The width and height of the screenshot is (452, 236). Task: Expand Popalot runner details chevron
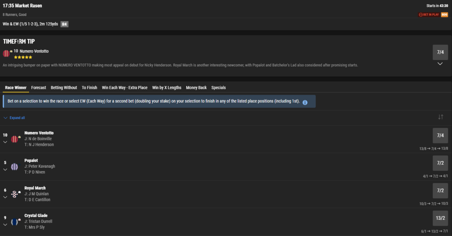pyautogui.click(x=5, y=170)
